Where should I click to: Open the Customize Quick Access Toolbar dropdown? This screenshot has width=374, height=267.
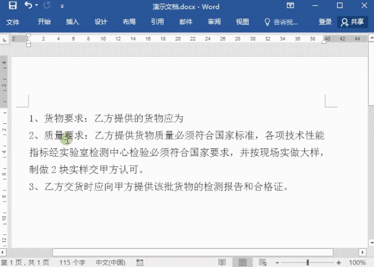click(62, 6)
